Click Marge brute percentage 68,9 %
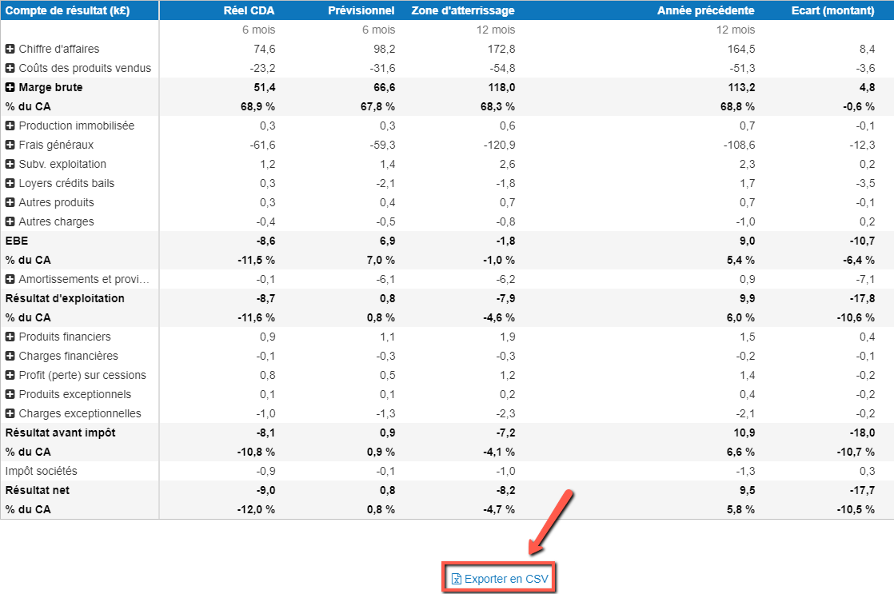The image size is (894, 594). (257, 106)
